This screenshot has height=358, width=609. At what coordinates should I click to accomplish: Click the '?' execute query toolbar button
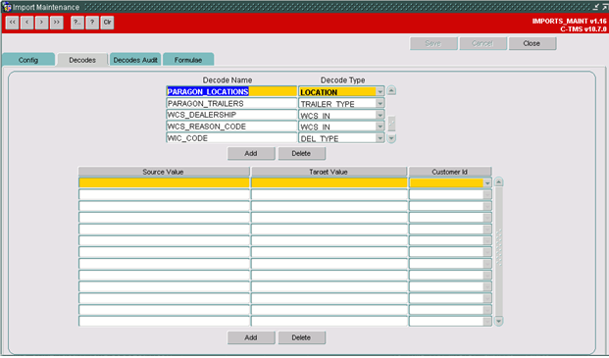(92, 23)
